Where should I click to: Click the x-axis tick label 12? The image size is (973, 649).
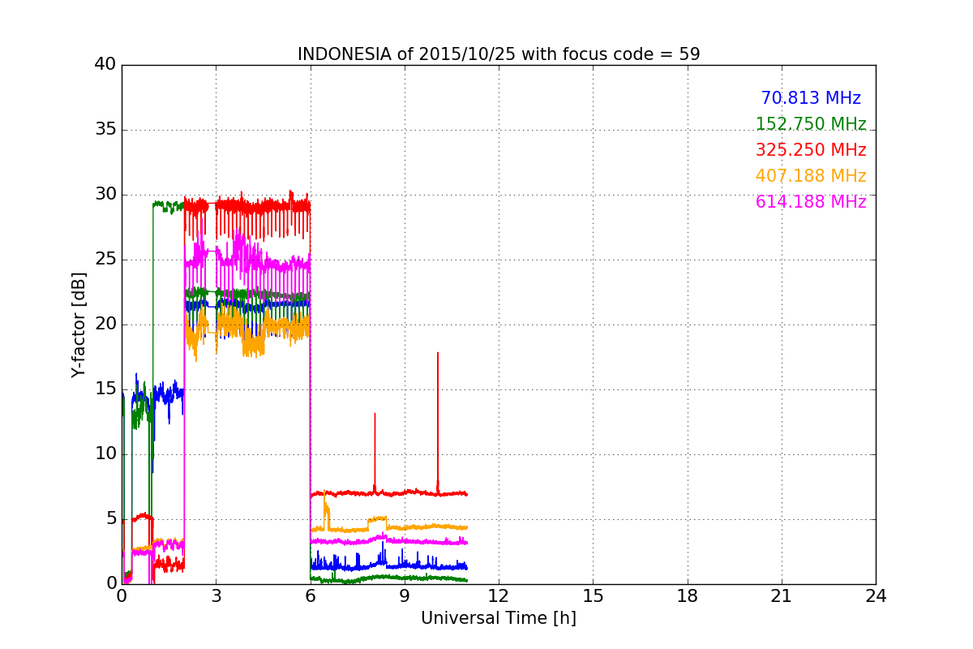point(499,595)
